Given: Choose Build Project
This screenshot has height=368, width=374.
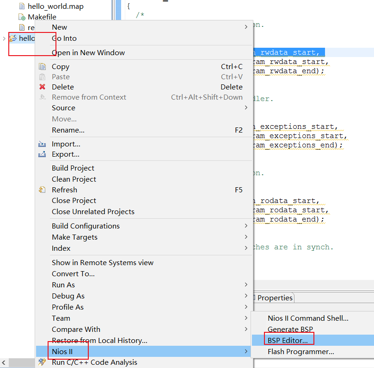Looking at the screenshot, I should [144, 168].
